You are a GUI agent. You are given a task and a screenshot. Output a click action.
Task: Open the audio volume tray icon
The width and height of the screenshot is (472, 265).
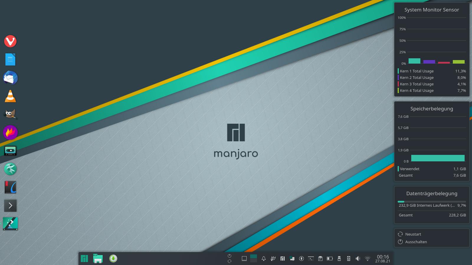tap(358, 259)
